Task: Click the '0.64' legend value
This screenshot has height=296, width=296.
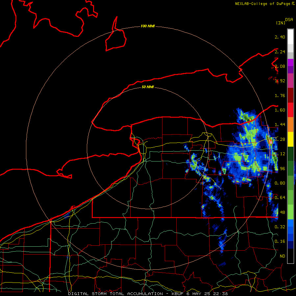Action: [280, 198]
